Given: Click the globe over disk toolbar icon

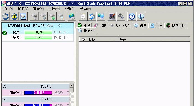Looking at the screenshot, I should pos(72,16).
